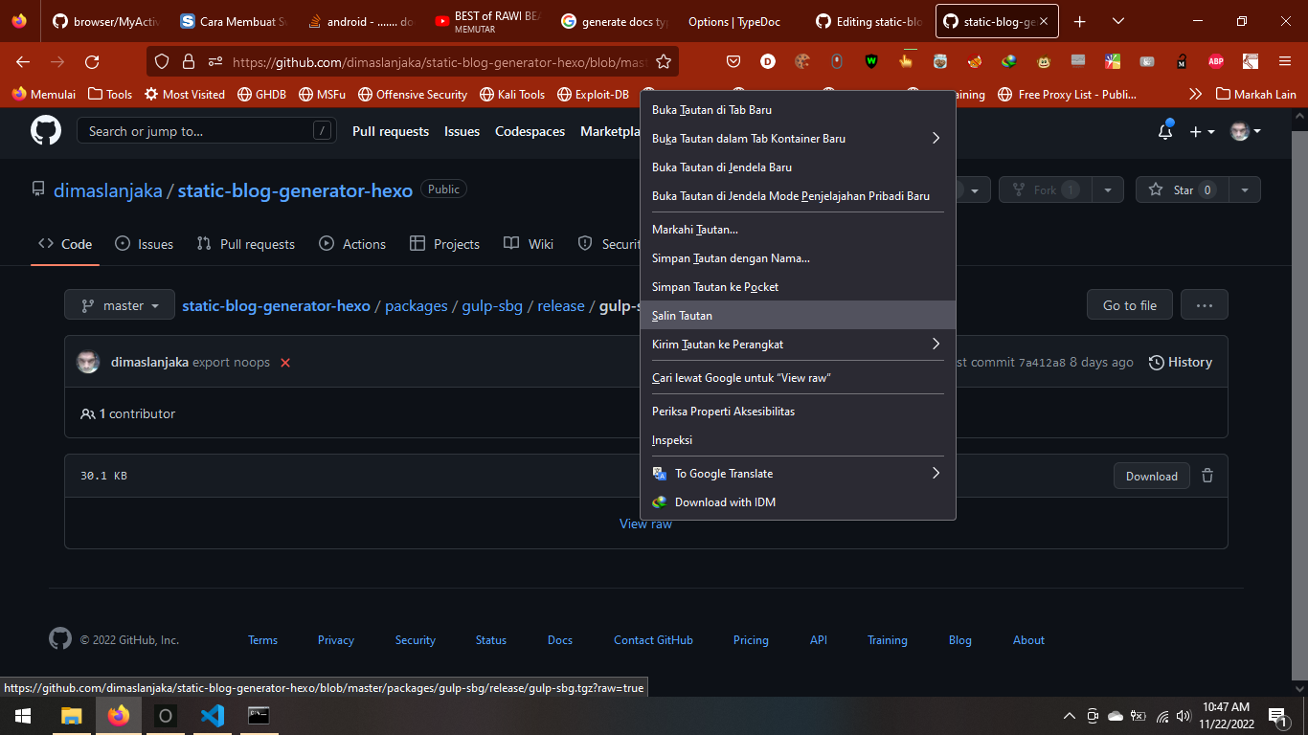The height and width of the screenshot is (735, 1308).
Task: Click the Download button
Action: (x=1151, y=476)
